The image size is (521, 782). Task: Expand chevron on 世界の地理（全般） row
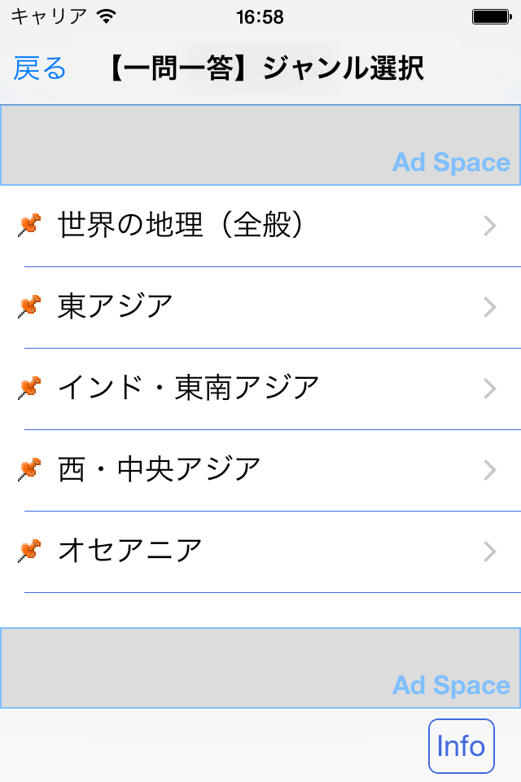tap(489, 226)
